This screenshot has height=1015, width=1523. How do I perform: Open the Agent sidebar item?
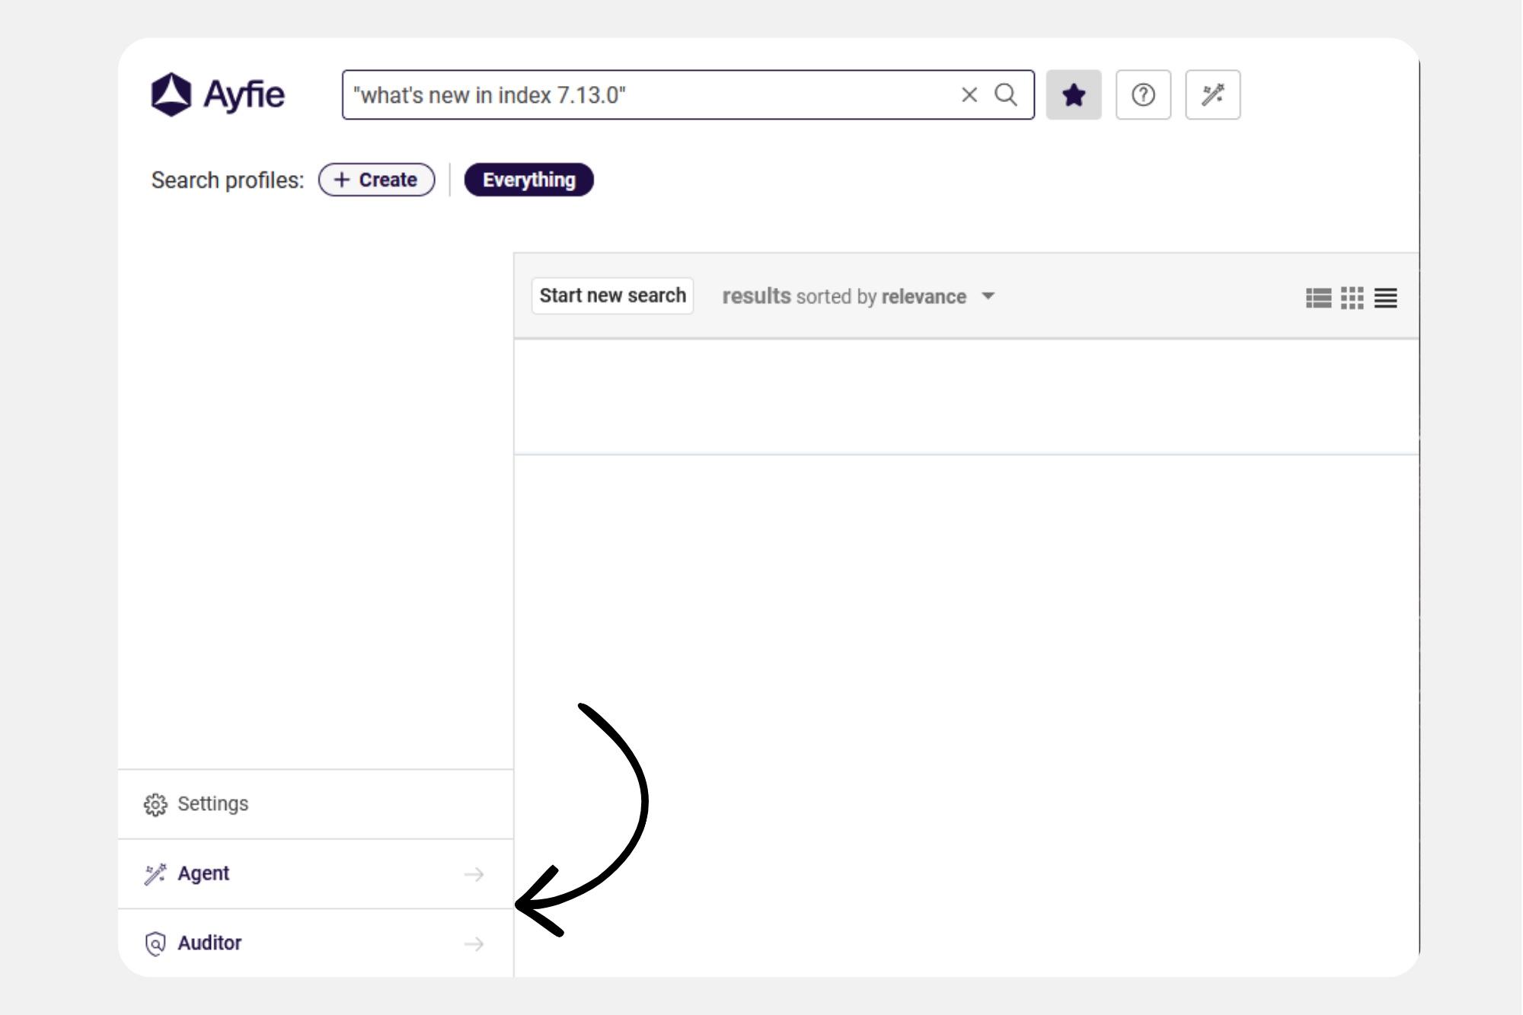point(203,873)
